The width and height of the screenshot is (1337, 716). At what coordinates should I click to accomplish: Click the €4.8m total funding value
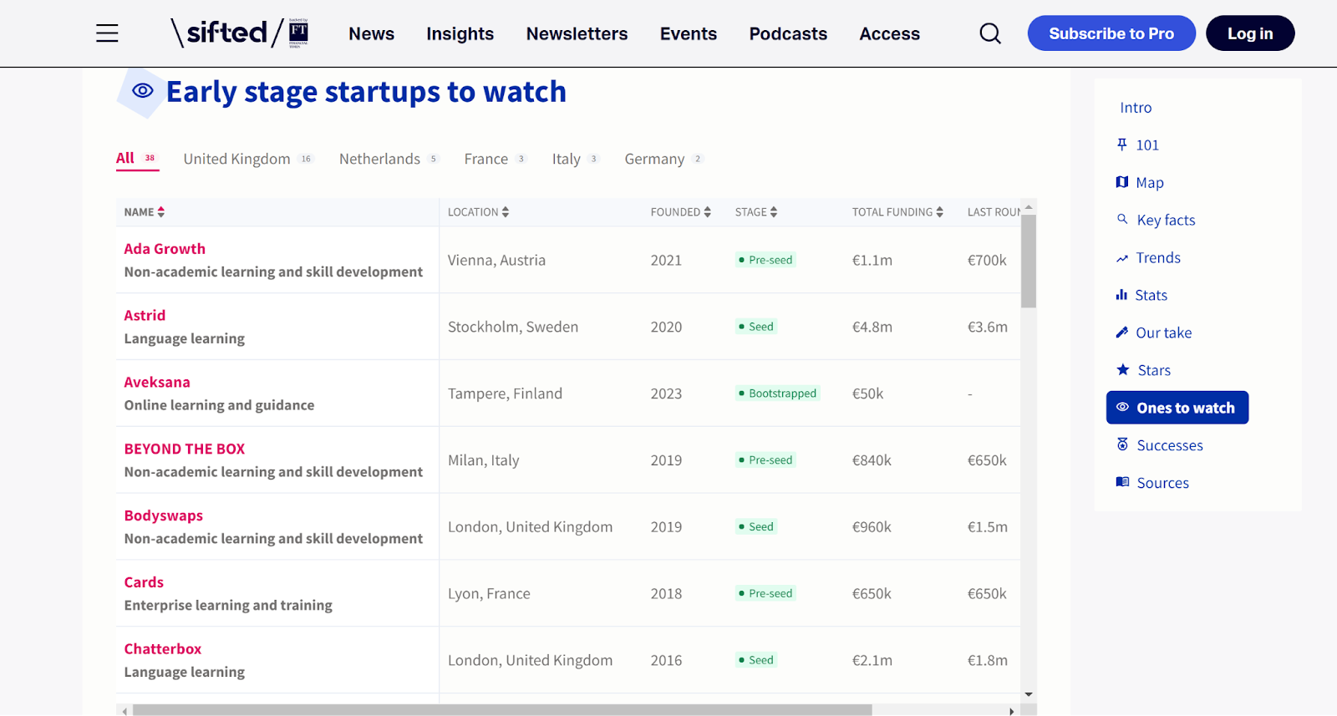click(x=872, y=327)
